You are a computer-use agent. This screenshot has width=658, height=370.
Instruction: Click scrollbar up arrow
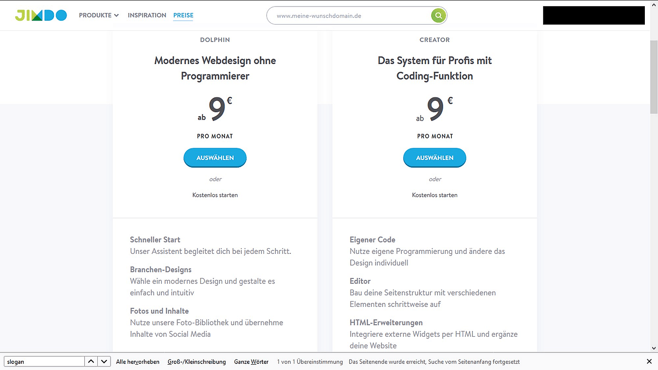pos(654,4)
